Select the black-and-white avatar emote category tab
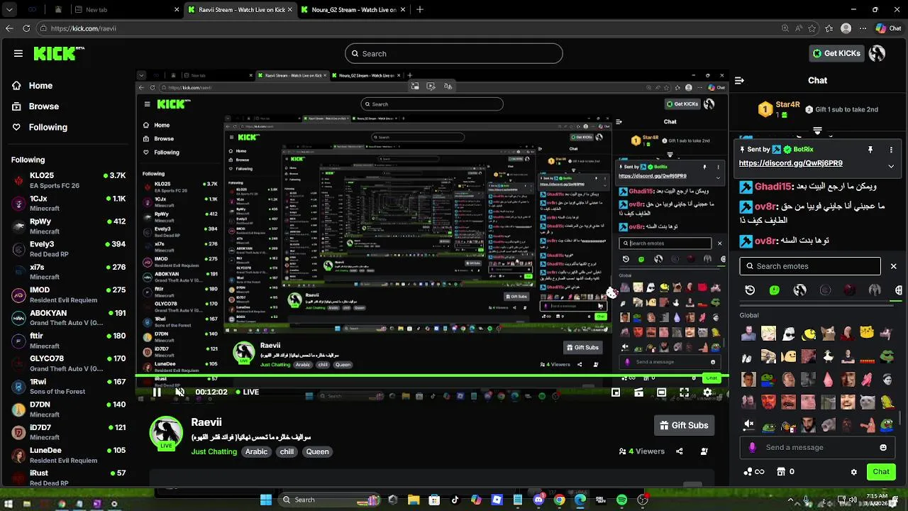 799,290
